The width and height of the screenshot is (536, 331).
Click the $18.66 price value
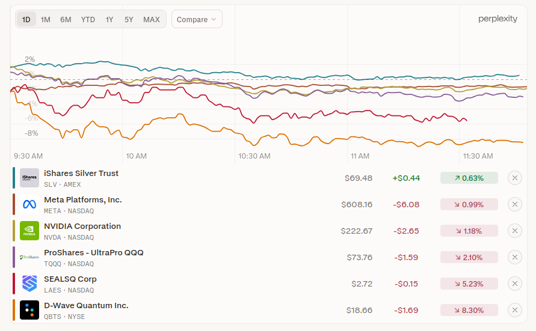click(359, 310)
